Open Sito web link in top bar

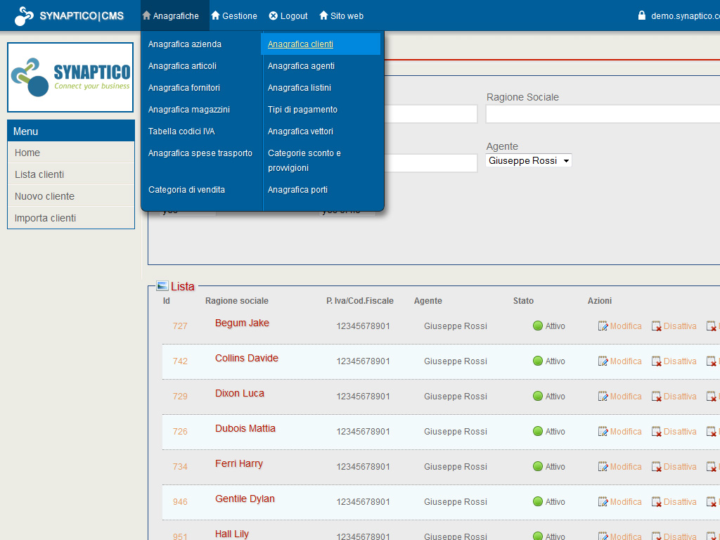pyautogui.click(x=341, y=16)
